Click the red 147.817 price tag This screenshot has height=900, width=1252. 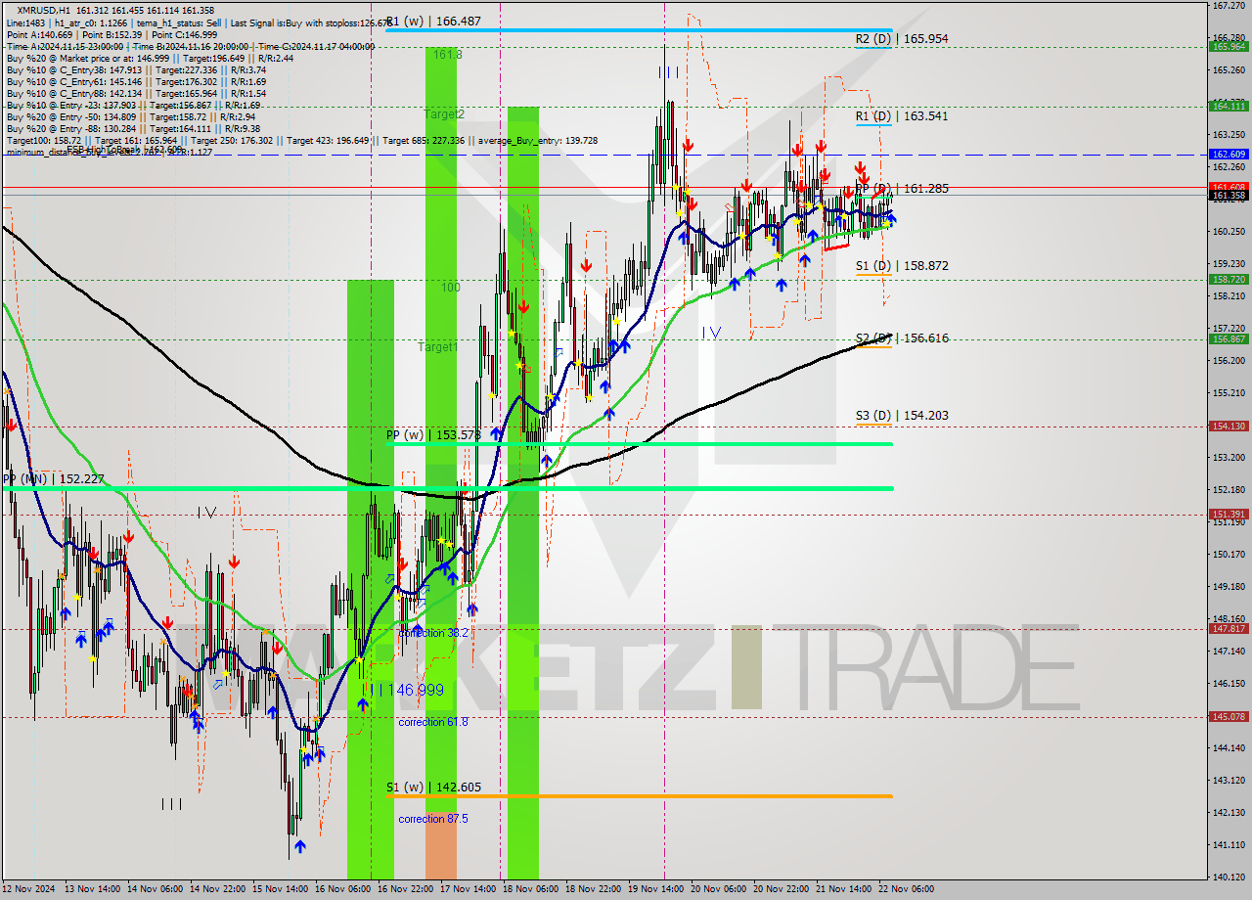1229,629
